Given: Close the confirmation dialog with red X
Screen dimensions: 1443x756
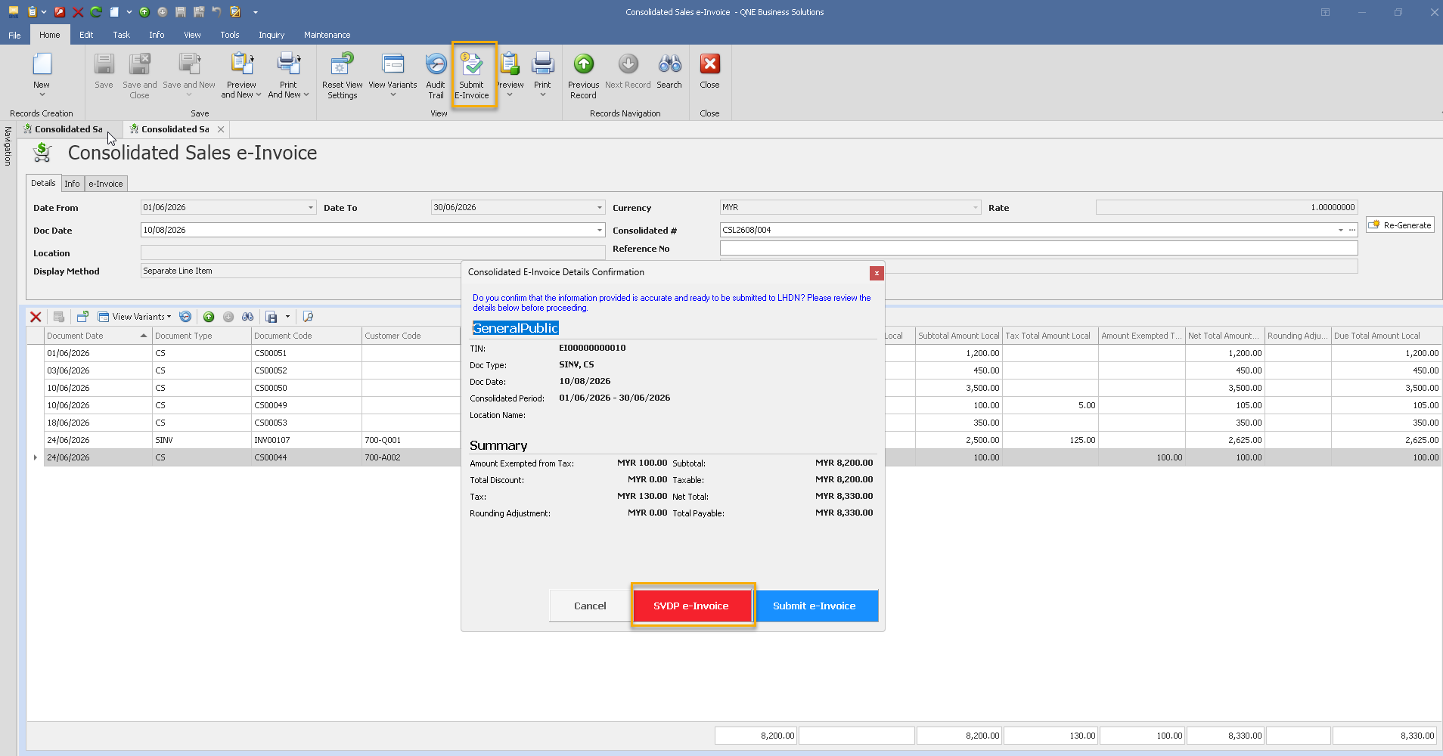Looking at the screenshot, I should click(877, 273).
